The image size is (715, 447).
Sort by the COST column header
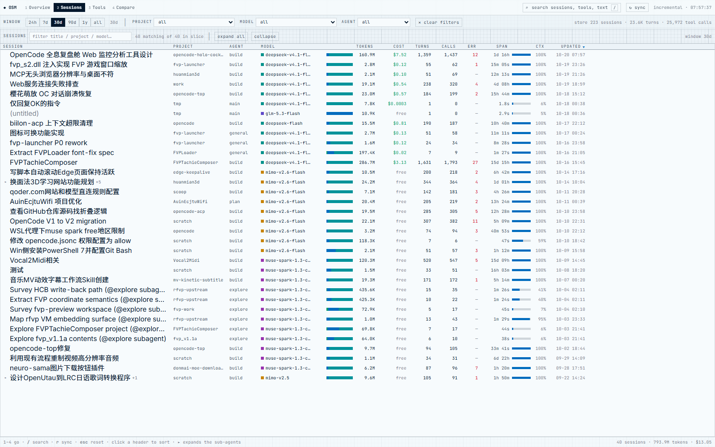(x=399, y=46)
